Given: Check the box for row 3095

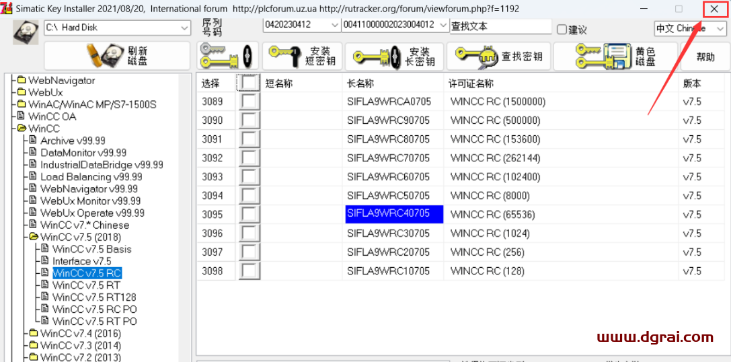Looking at the screenshot, I should pos(249,215).
